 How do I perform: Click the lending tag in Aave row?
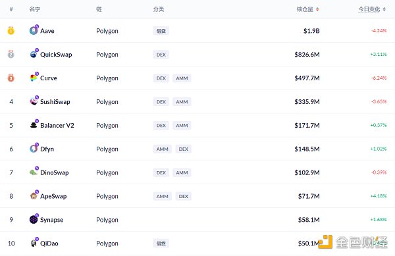tap(161, 31)
